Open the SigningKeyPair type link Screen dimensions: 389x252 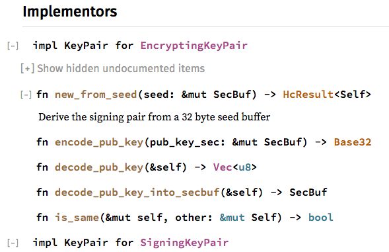click(184, 243)
